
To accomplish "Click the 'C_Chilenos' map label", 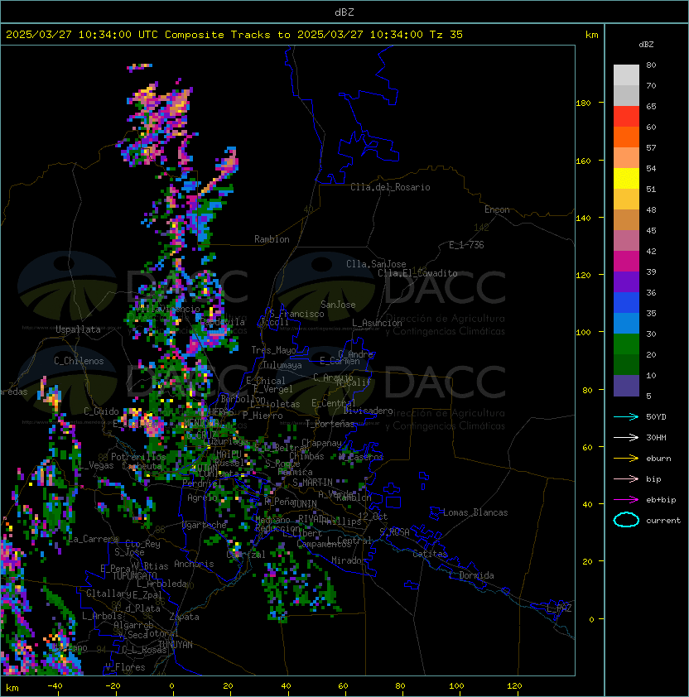I will [79, 361].
